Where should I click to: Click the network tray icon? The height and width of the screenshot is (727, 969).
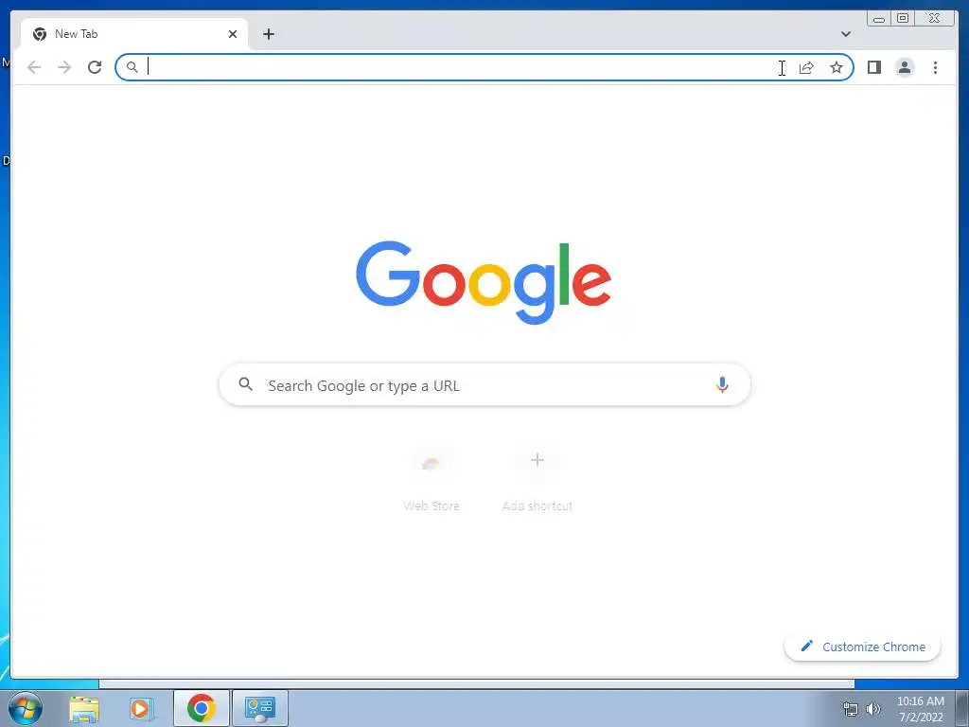[851, 709]
